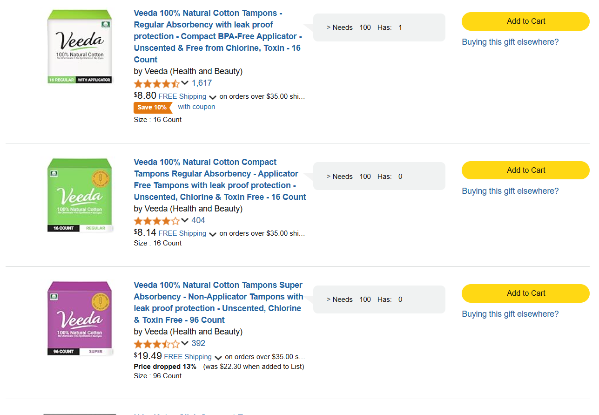Expand FREE Shipping details for the $19.49 item

[218, 358]
